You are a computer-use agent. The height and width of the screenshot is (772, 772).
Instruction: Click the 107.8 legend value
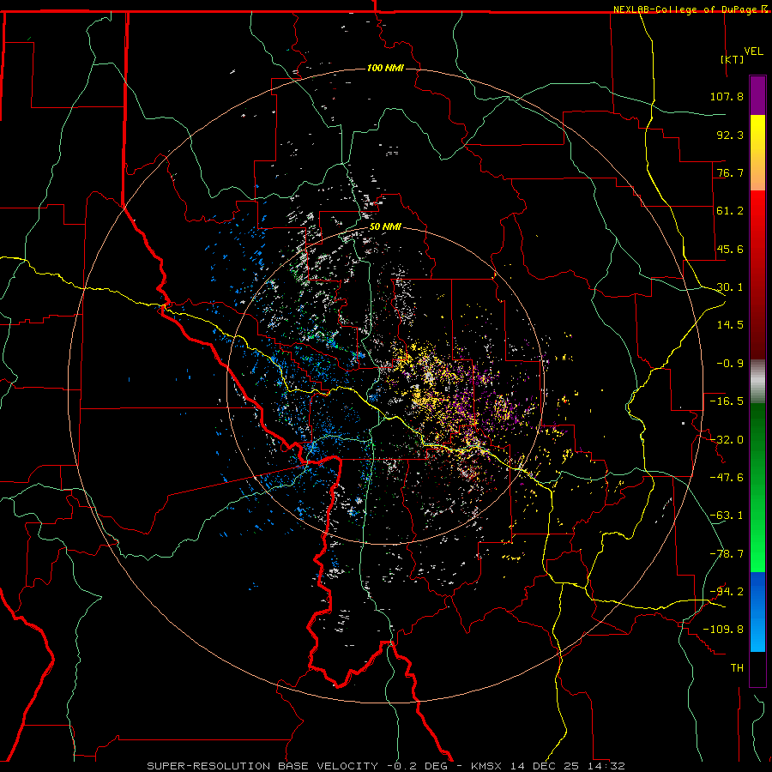(727, 96)
